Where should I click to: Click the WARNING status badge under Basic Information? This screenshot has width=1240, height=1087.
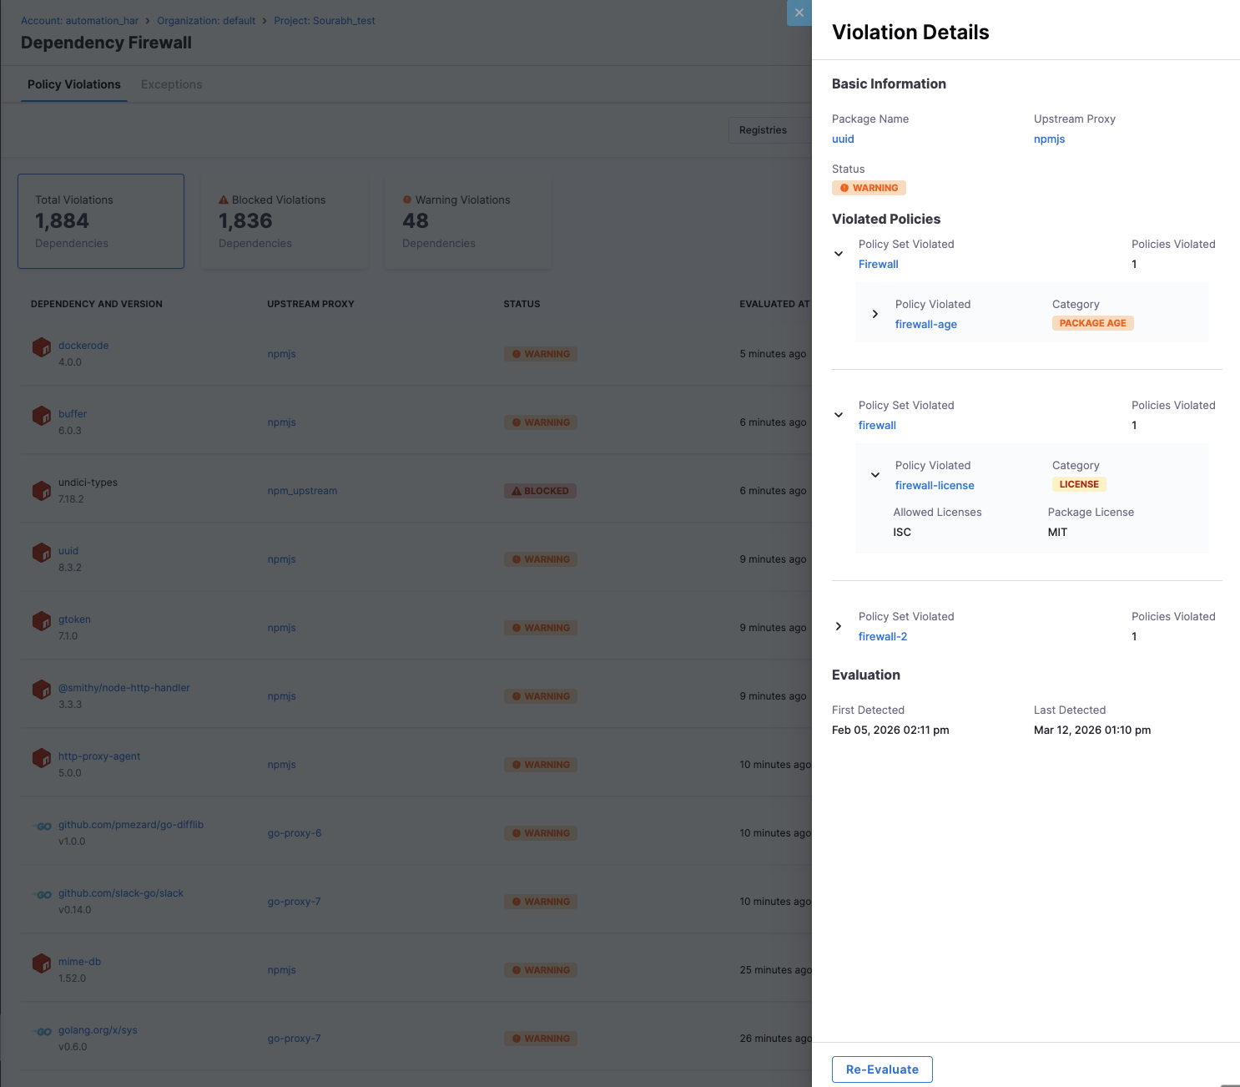[869, 187]
